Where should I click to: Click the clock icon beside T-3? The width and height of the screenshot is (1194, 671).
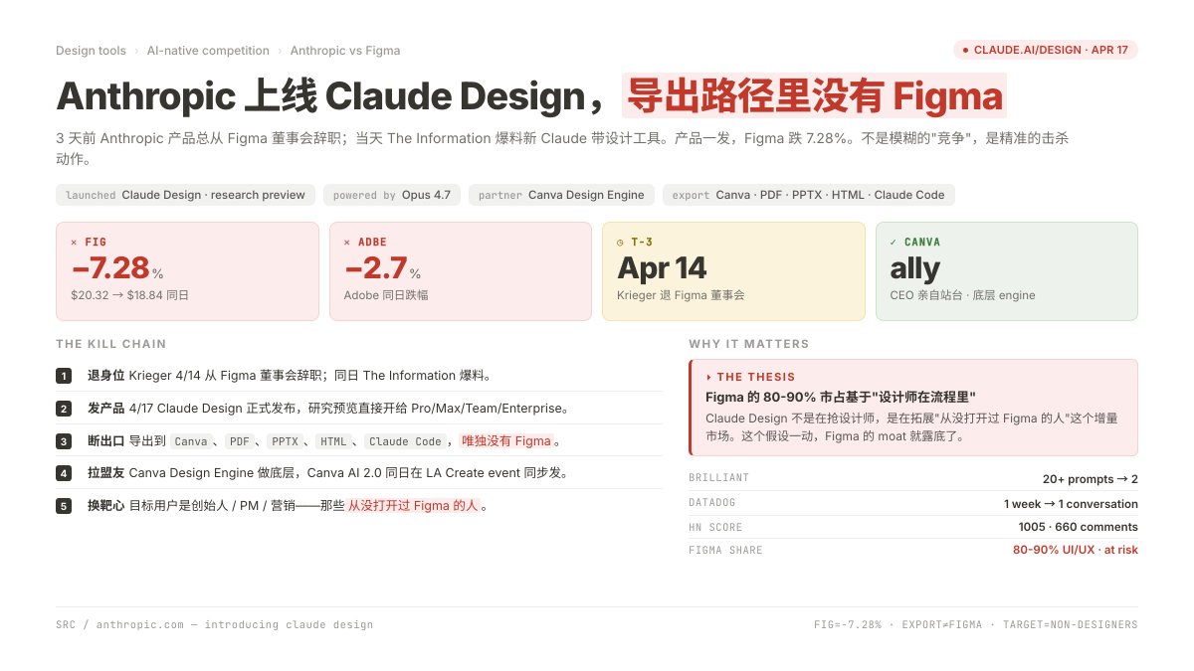tap(621, 242)
